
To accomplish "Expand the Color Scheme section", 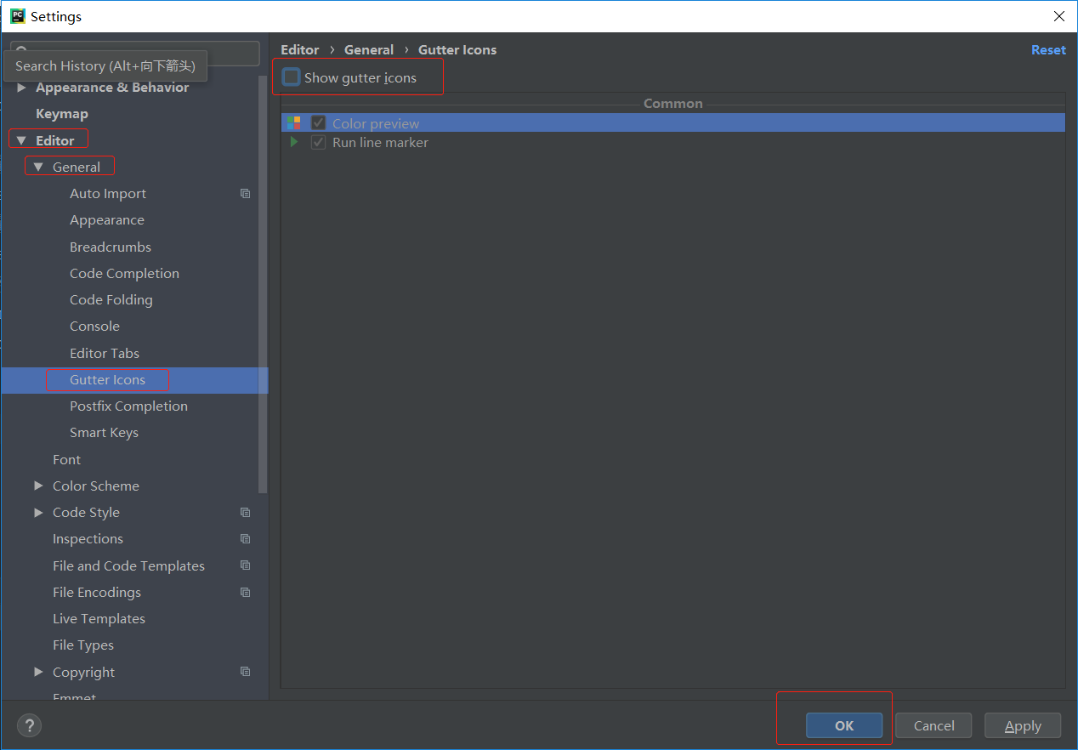I will tap(38, 486).
